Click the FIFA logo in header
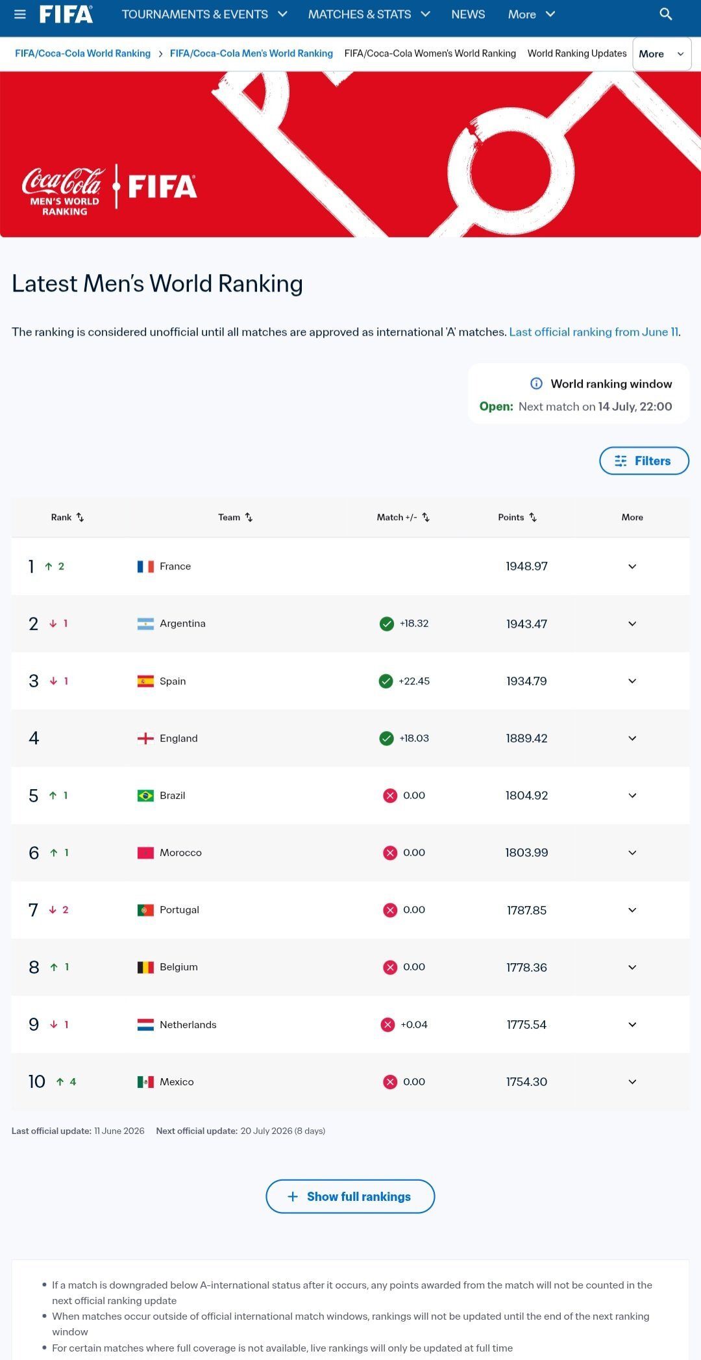Viewport: 701px width, 1360px height. click(66, 14)
